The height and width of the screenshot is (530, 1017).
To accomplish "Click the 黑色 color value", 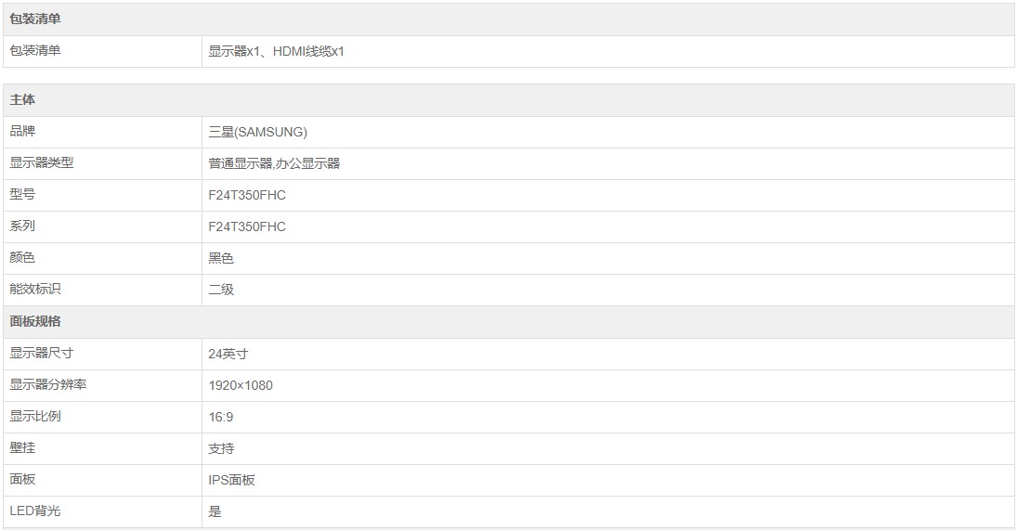I will [x=221, y=258].
